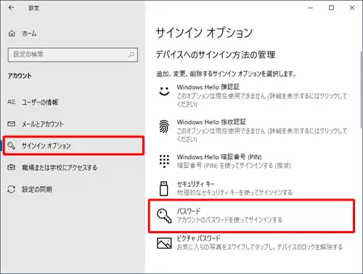Image resolution: width=363 pixels, height=274 pixels.
Task: Click the briefcase icon for 職場または学校
Action: click(x=11, y=167)
